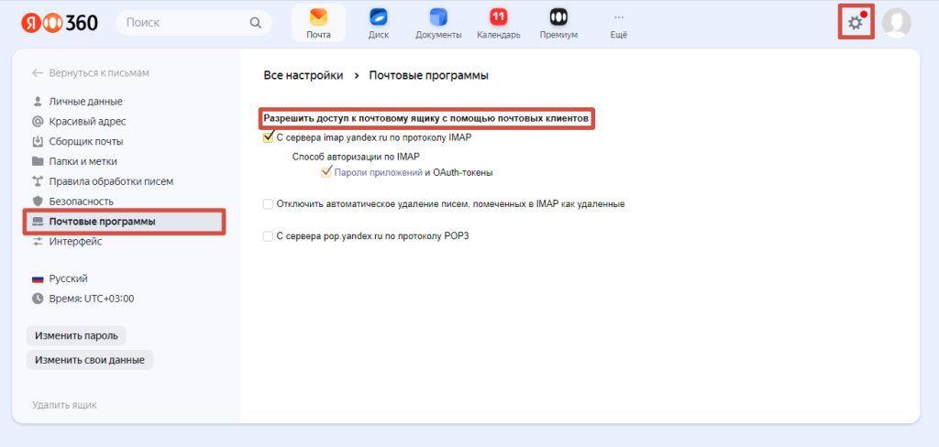Expand the Ещё more apps menu
This screenshot has height=447, width=939.
(619, 23)
